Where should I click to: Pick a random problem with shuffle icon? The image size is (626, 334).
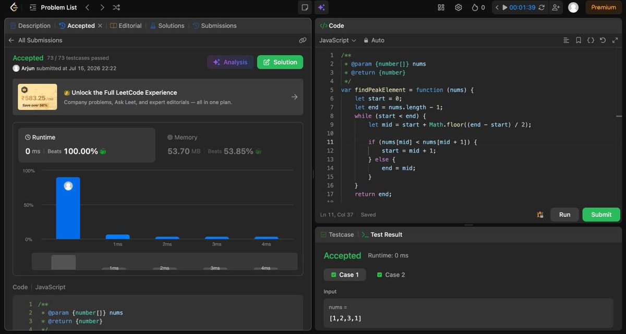(x=116, y=7)
